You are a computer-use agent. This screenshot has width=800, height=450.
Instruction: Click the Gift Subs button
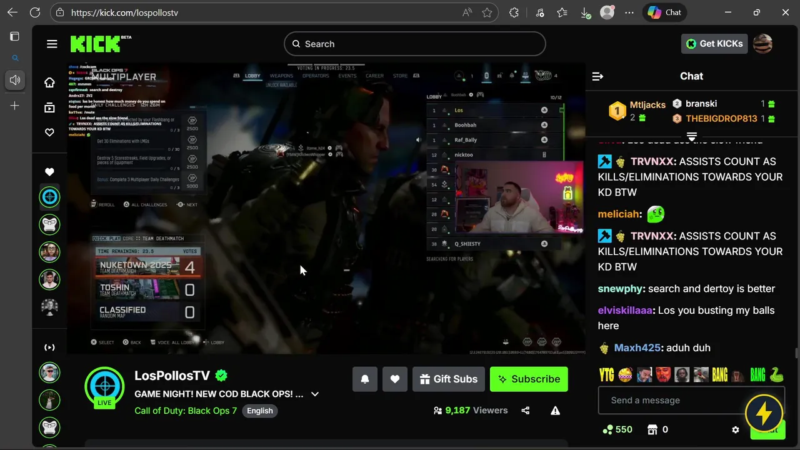coord(449,379)
